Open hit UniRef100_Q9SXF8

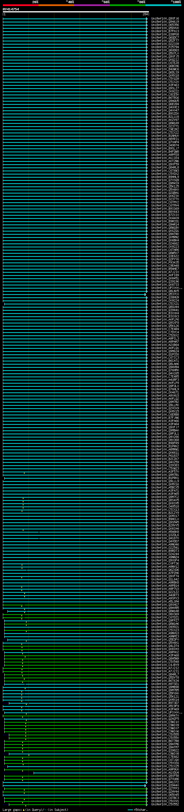[165, 323]
